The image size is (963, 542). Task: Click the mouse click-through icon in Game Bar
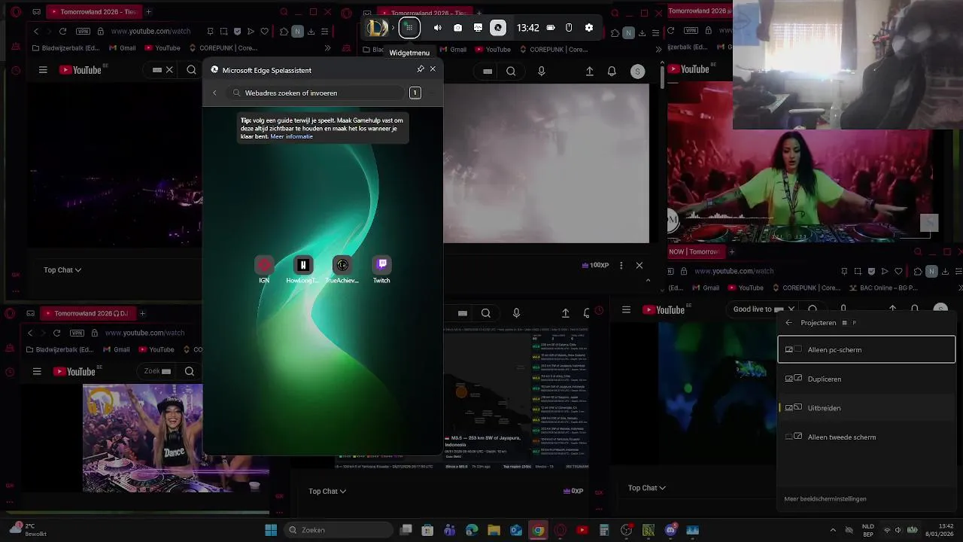pyautogui.click(x=569, y=28)
